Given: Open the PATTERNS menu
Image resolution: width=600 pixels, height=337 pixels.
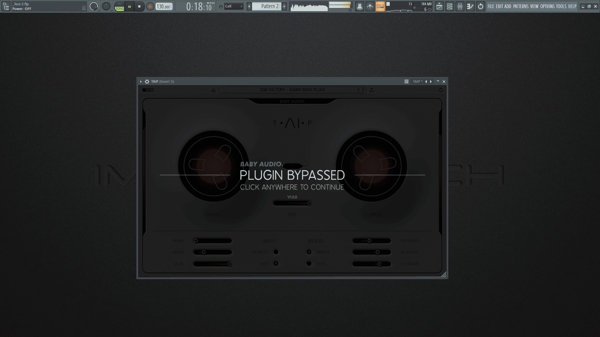Looking at the screenshot, I should [521, 6].
